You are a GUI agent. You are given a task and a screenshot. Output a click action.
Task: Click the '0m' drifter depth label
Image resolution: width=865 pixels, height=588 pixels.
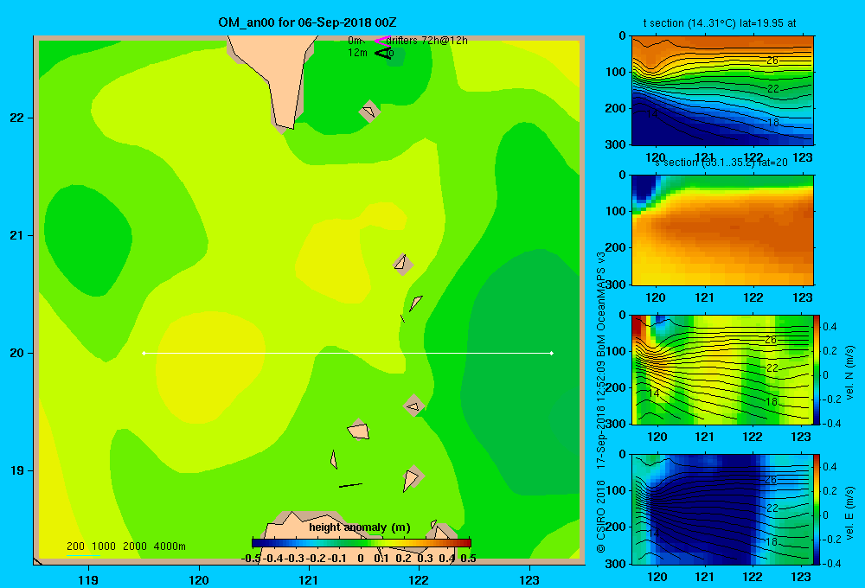(x=355, y=41)
